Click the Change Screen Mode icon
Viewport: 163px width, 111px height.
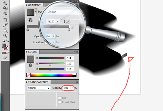click(x=5, y=57)
